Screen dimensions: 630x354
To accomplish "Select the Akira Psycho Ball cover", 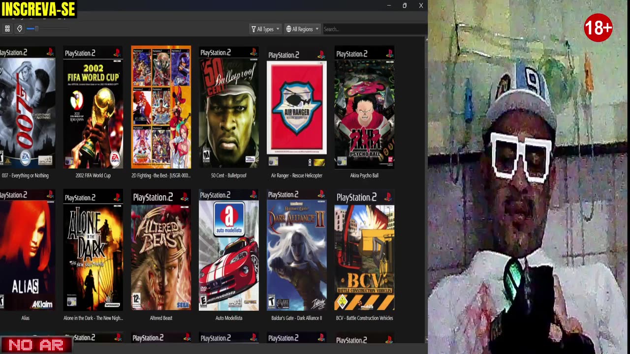I will [365, 107].
